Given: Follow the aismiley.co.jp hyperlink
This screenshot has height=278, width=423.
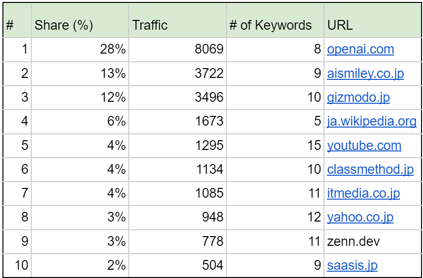Looking at the screenshot, I should (x=365, y=74).
